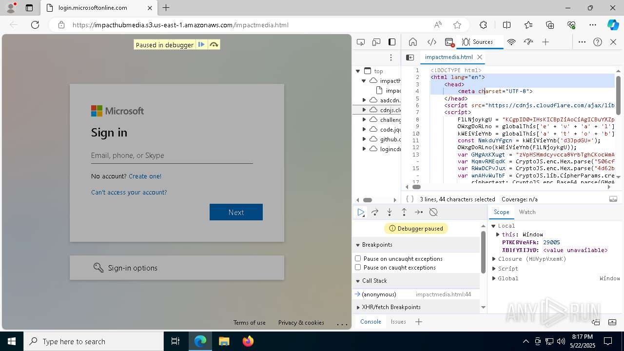Enable Pause on uncaught exceptions
Screen dimensions: 624x351
(x=358, y=258)
